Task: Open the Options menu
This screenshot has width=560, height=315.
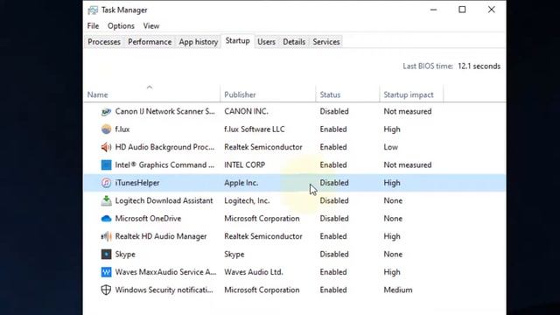Action: point(121,26)
